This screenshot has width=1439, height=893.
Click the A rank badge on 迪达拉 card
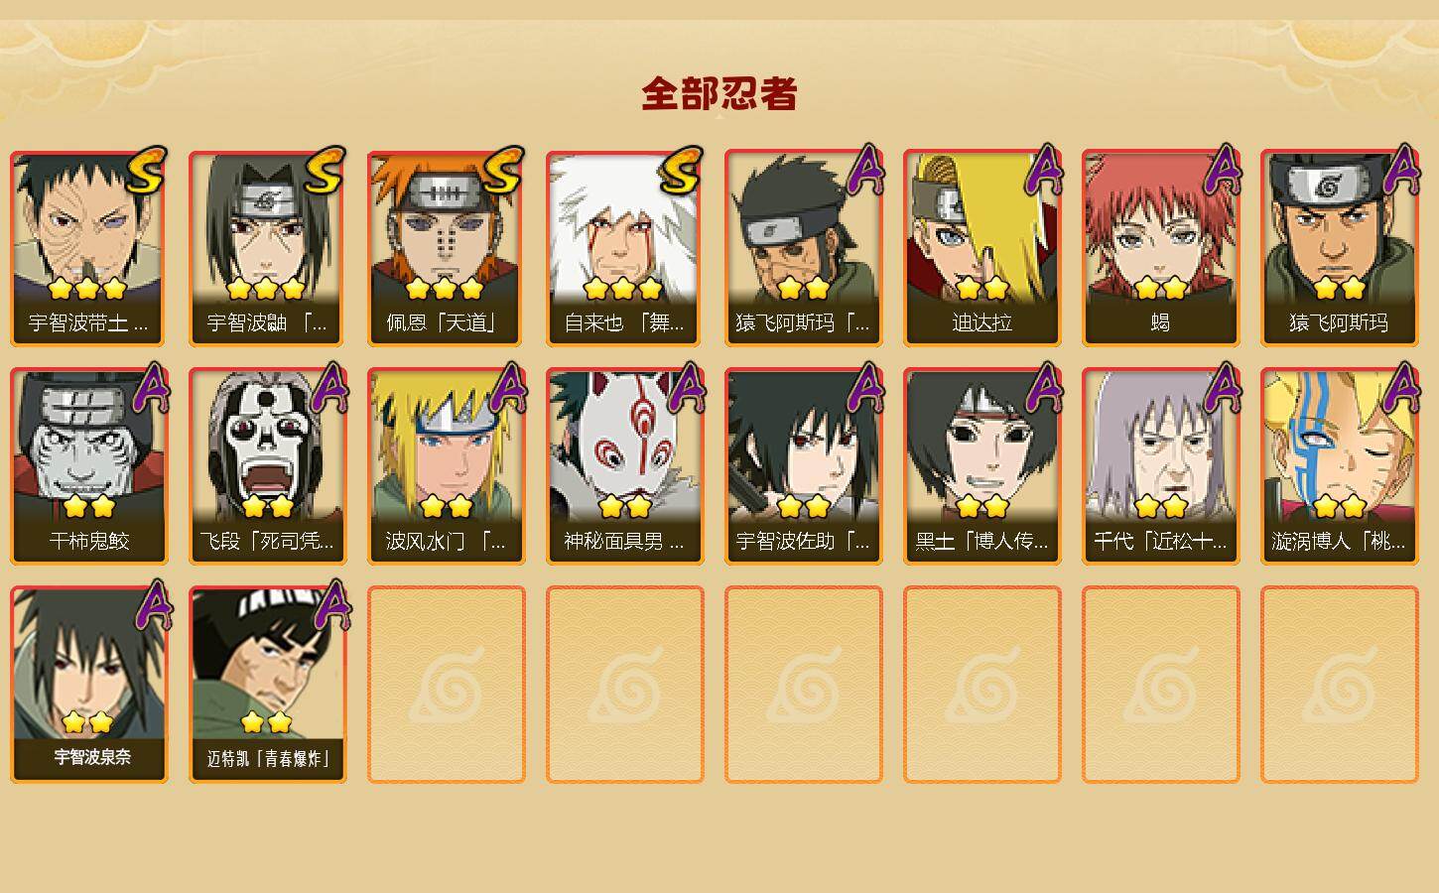point(1043,169)
